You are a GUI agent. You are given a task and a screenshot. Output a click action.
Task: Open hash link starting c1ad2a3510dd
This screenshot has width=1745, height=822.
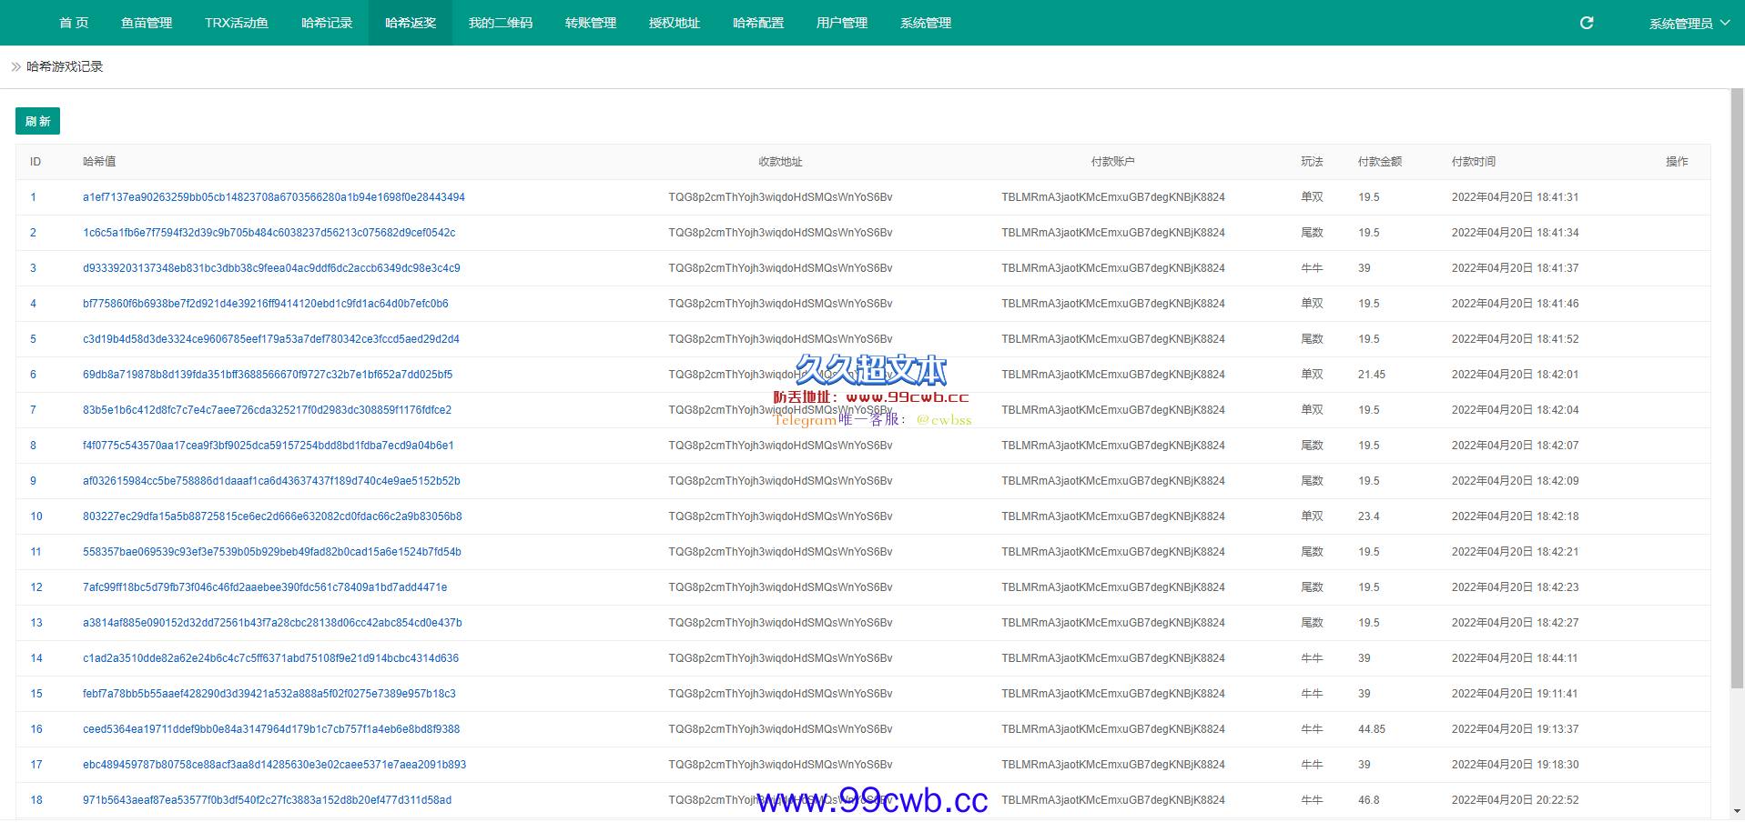(271, 658)
